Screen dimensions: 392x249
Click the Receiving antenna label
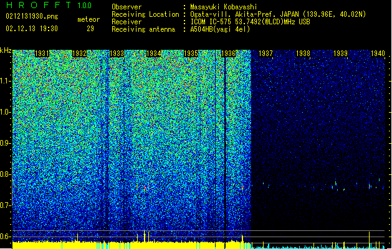coord(143,29)
